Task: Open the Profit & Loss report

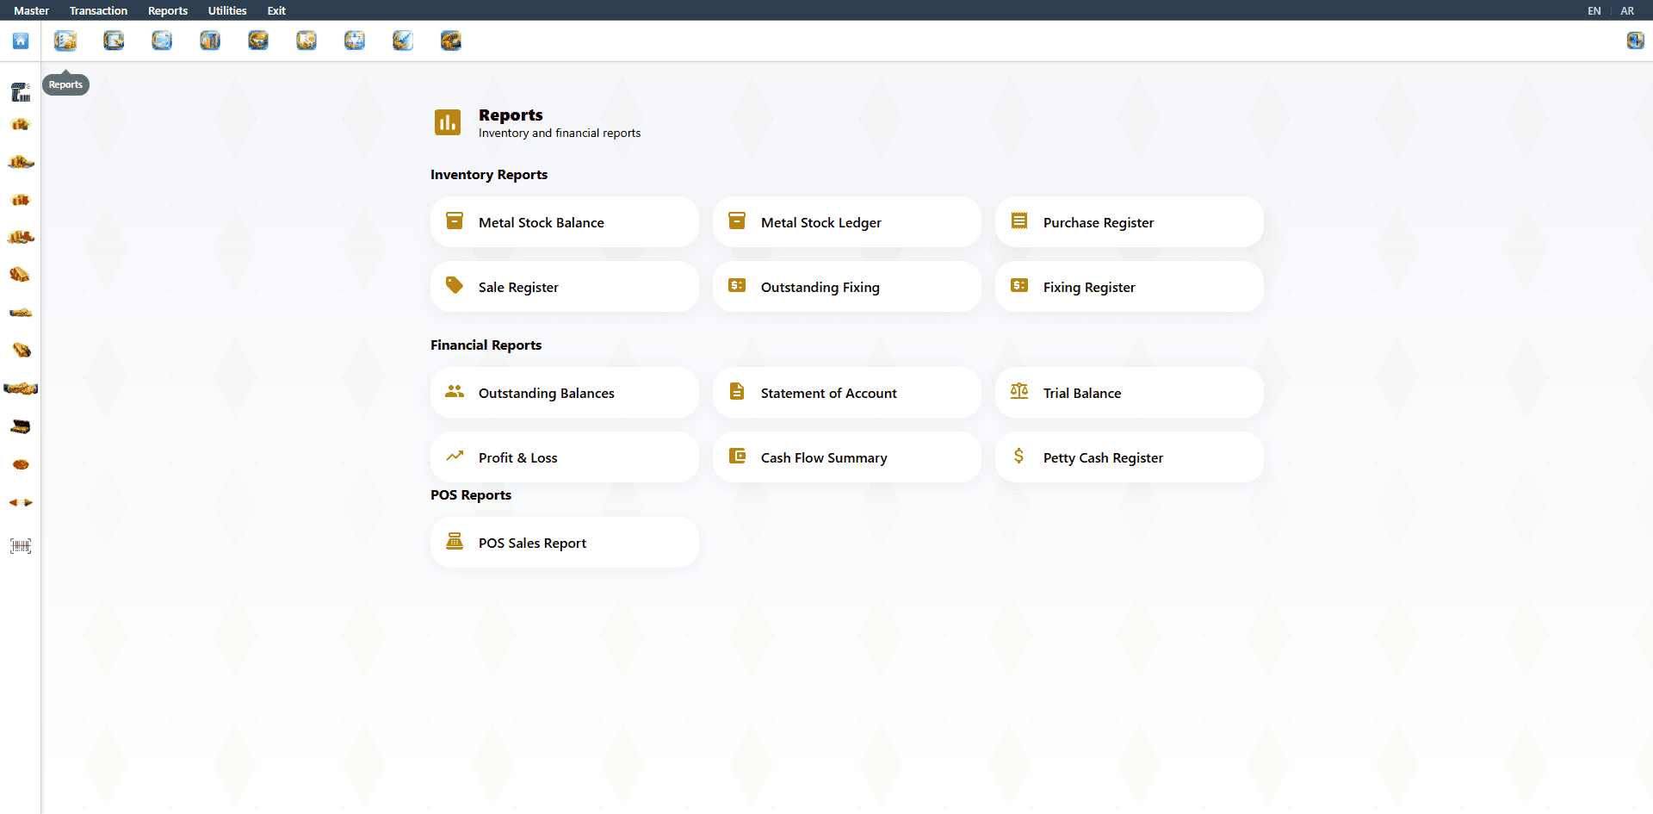Action: coord(564,457)
